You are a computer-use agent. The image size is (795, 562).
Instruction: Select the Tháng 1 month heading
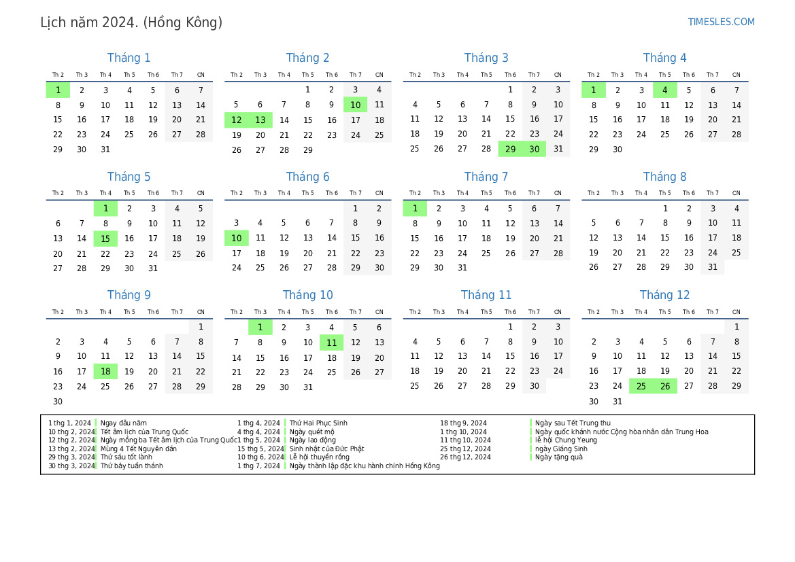tap(129, 58)
